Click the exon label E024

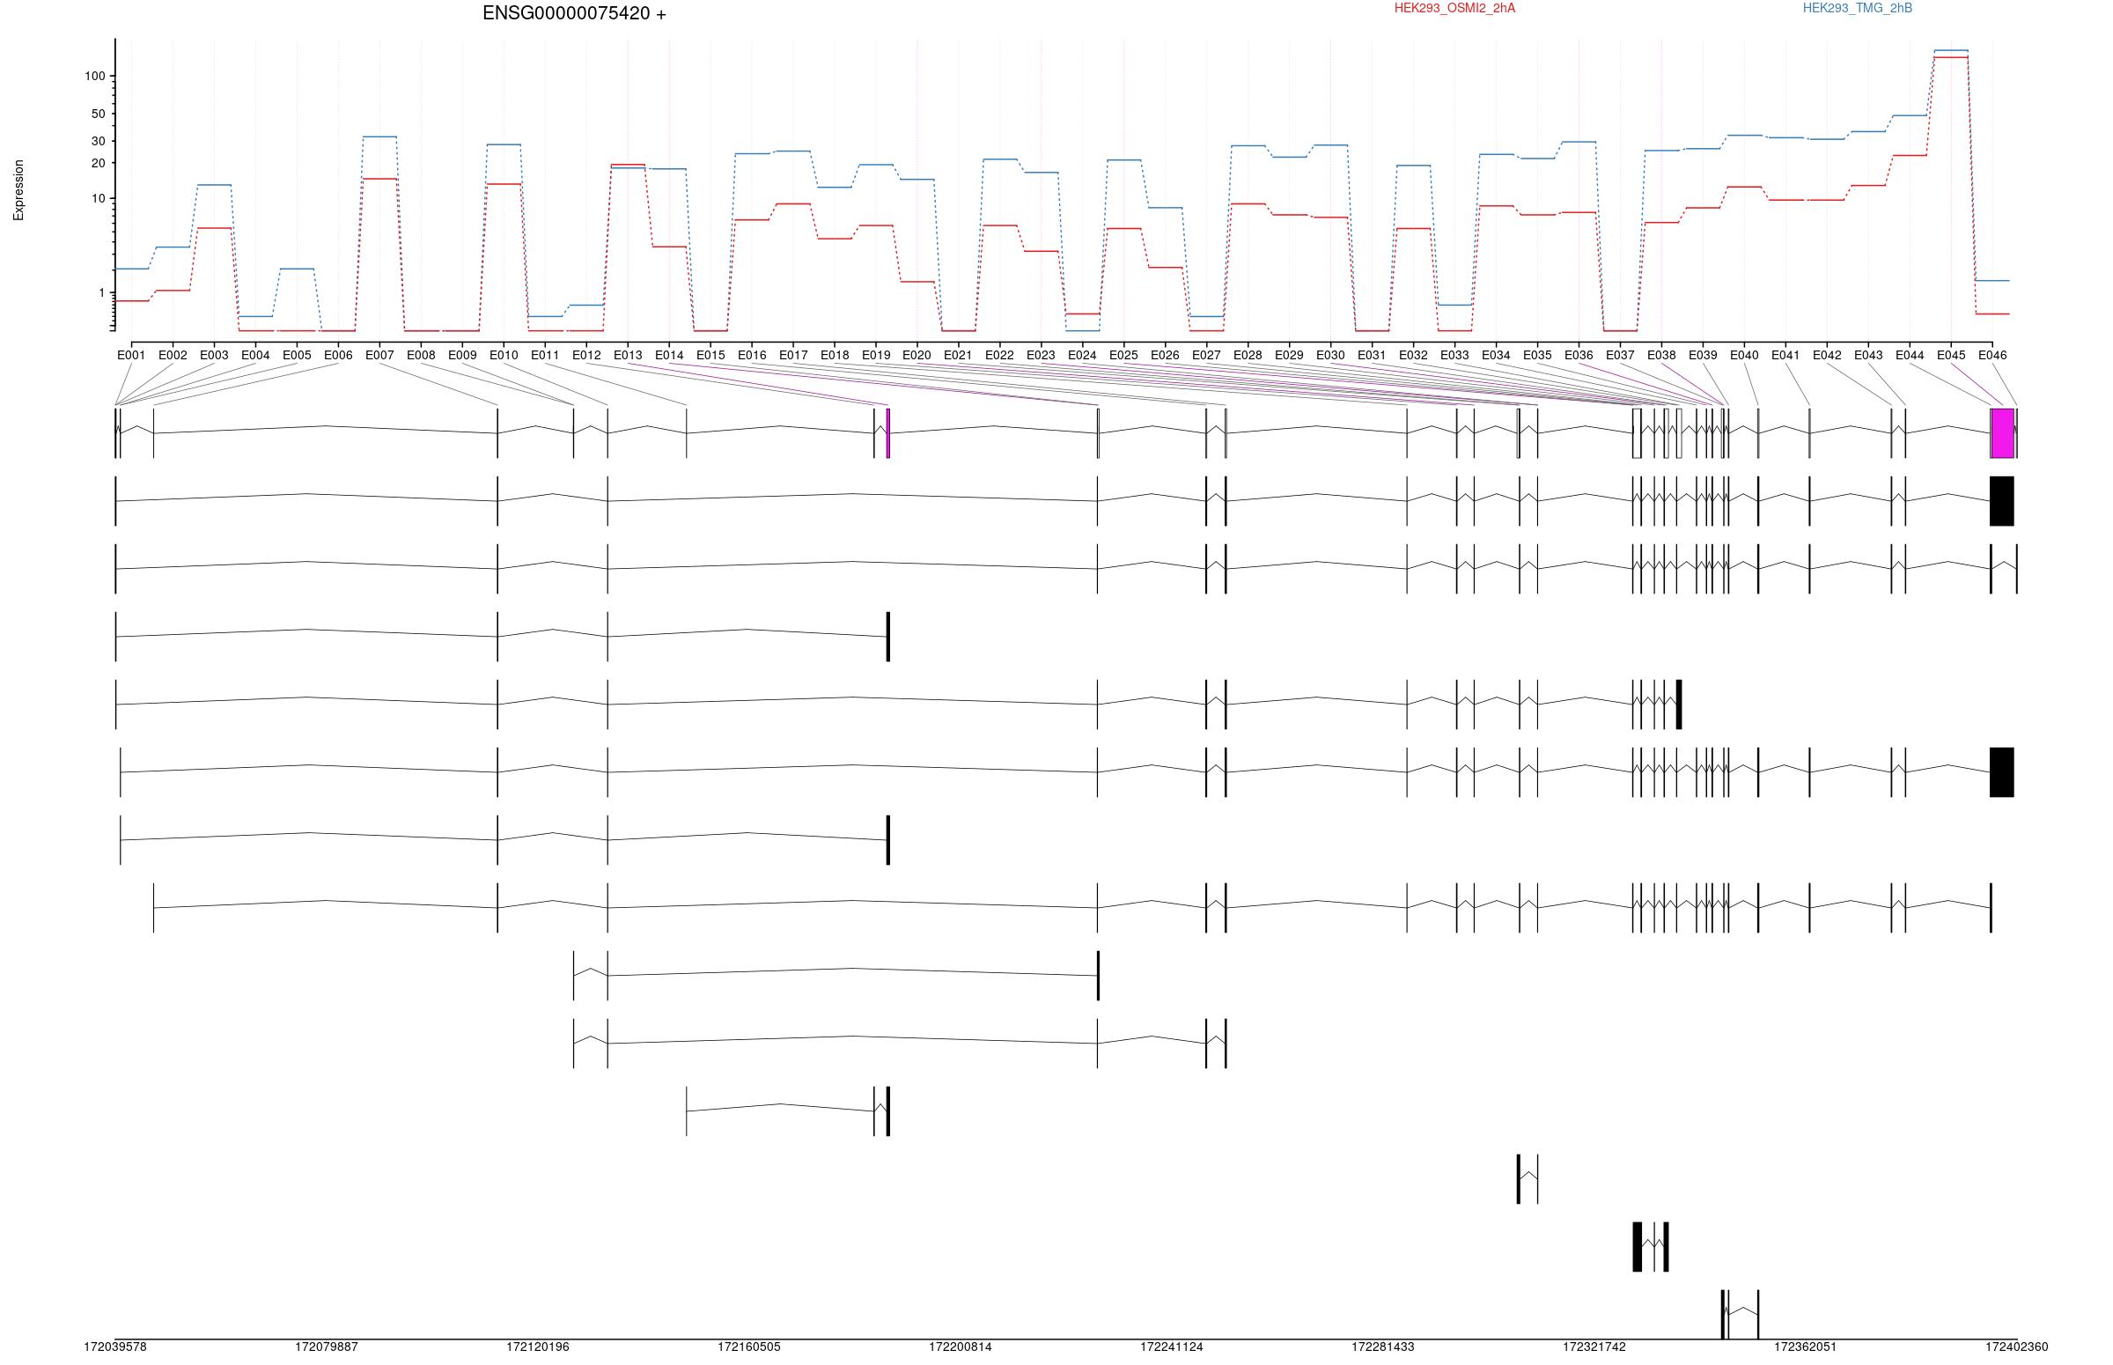1082,356
